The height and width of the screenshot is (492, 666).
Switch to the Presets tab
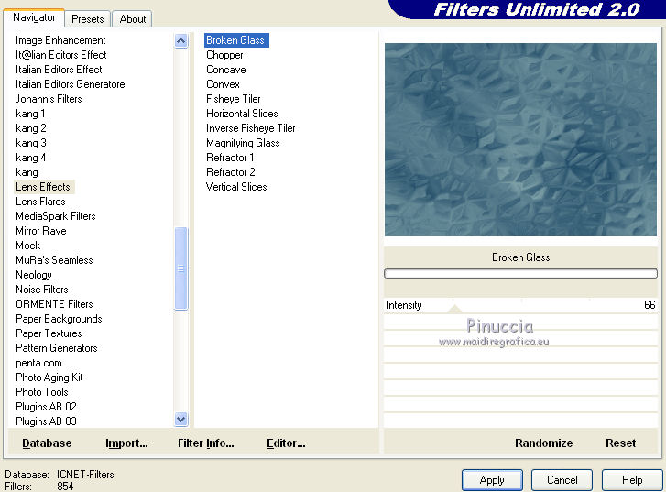88,19
